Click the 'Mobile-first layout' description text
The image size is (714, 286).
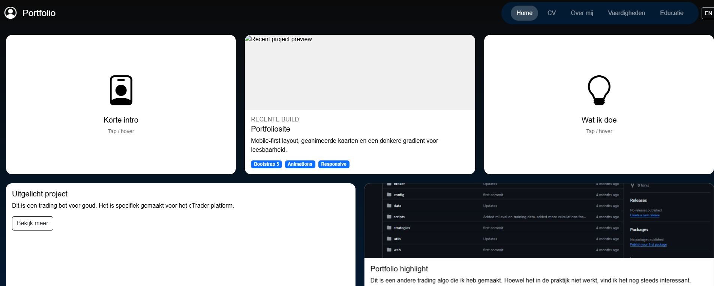[344, 145]
